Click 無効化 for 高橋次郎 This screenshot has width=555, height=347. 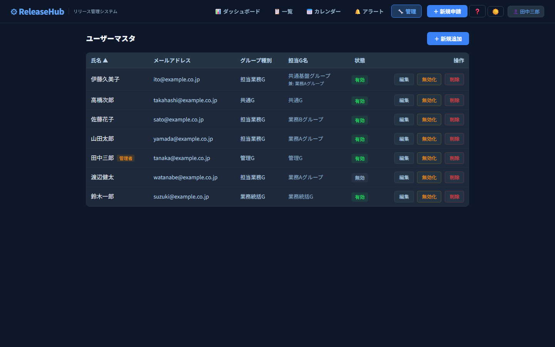coord(429,100)
